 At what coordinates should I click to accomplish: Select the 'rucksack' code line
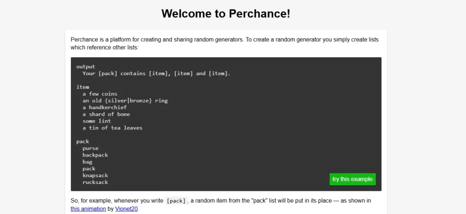click(x=95, y=183)
